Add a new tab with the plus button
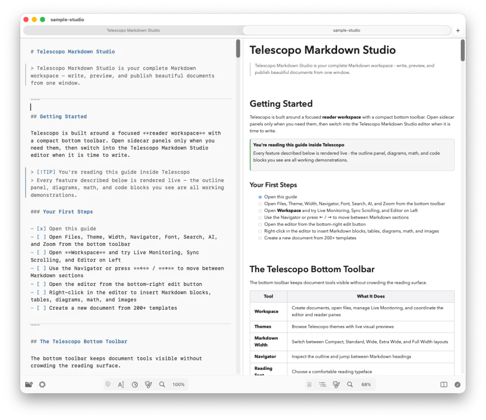The width and height of the screenshot is (486, 420). pyautogui.click(x=458, y=30)
